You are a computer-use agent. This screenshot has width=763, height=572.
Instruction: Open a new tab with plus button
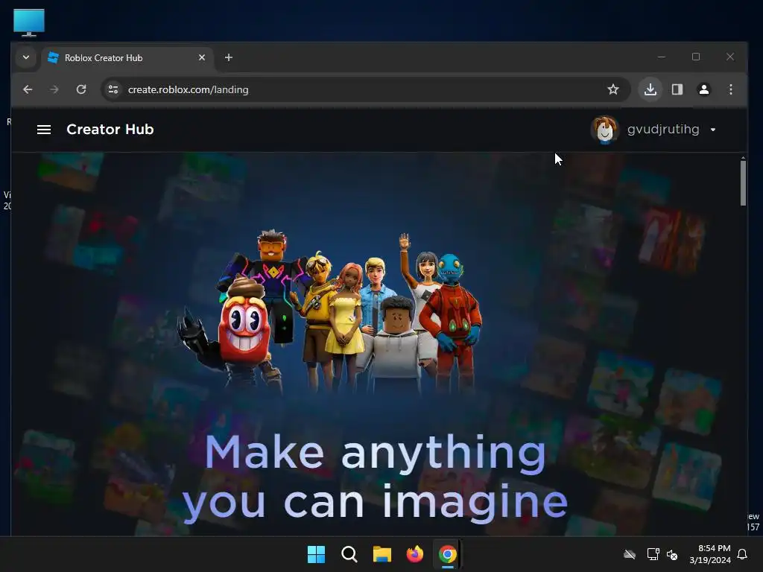229,57
